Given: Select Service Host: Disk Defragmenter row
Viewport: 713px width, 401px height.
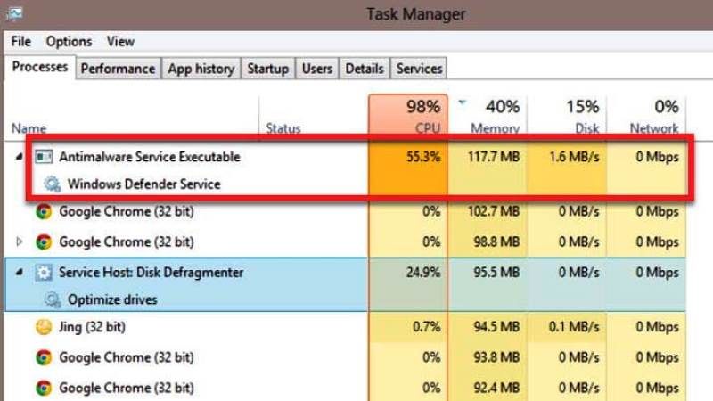Looking at the screenshot, I should pyautogui.click(x=346, y=273).
